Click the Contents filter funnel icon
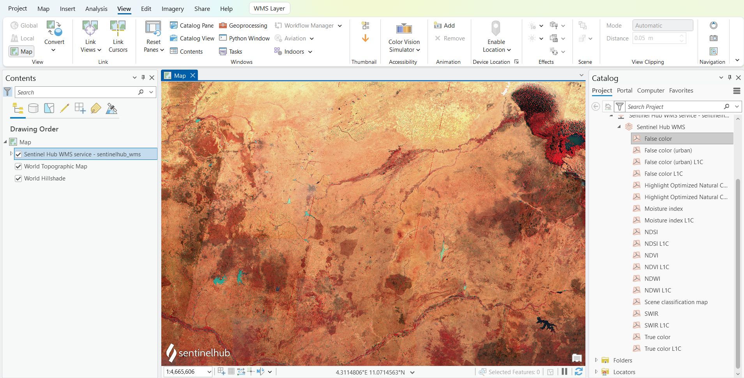 point(7,92)
